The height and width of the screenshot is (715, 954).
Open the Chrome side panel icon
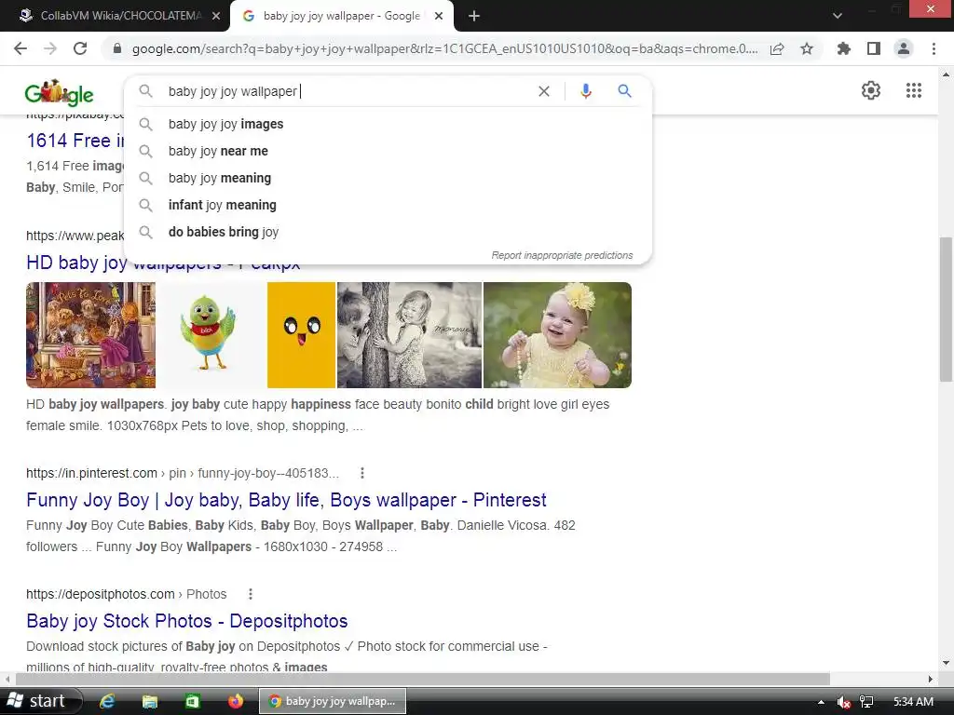(874, 48)
